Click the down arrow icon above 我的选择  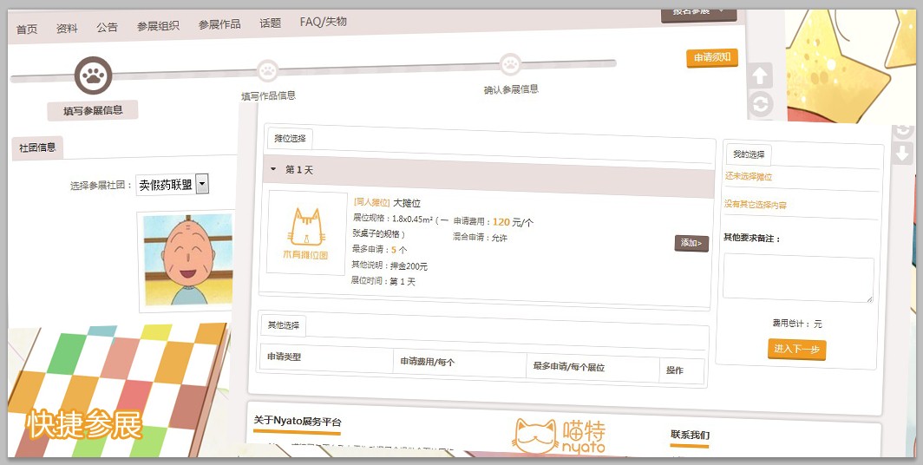pos(904,154)
